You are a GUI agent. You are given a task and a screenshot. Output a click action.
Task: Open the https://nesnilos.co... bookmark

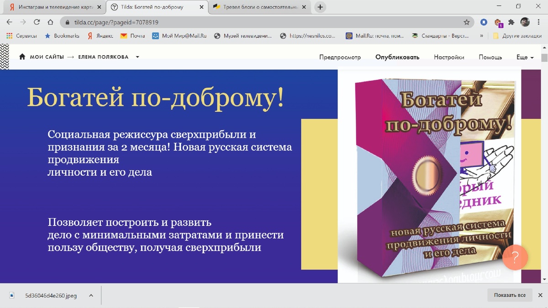[308, 36]
